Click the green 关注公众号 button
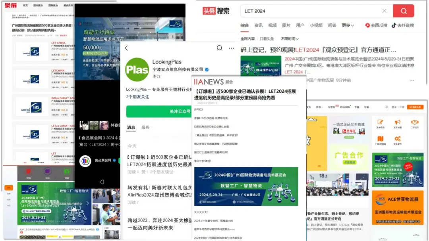Image resolution: width=429 pixels, height=241 pixels. pos(158,111)
